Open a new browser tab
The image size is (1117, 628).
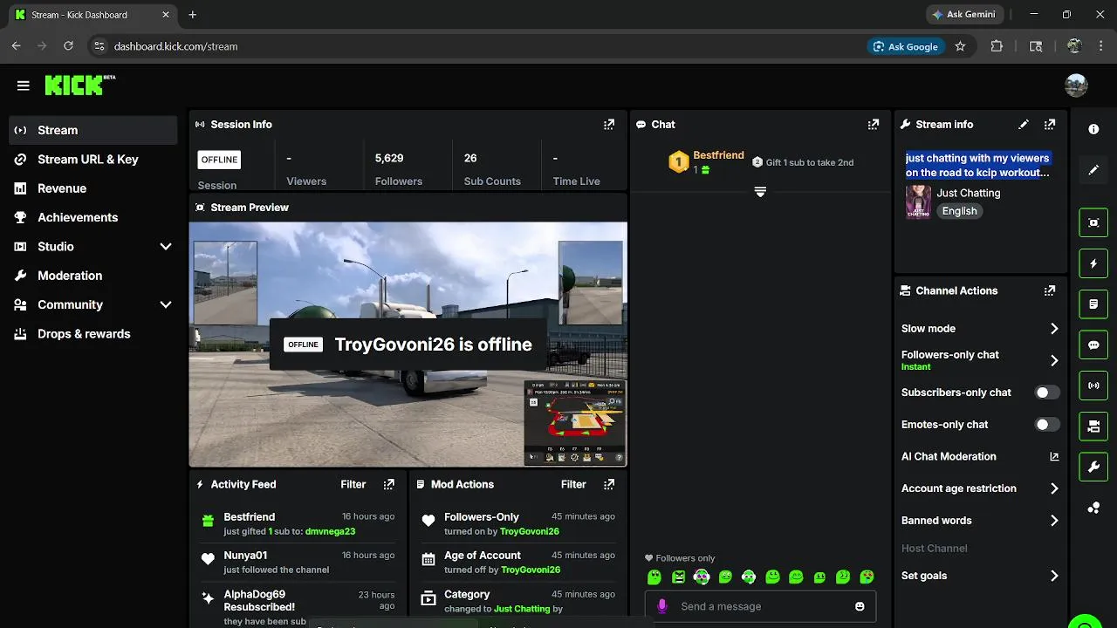coord(193,15)
